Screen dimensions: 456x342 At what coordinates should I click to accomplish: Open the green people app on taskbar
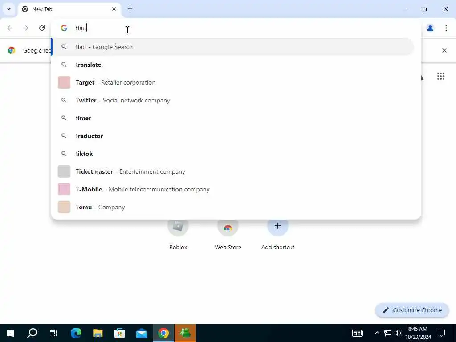click(185, 333)
